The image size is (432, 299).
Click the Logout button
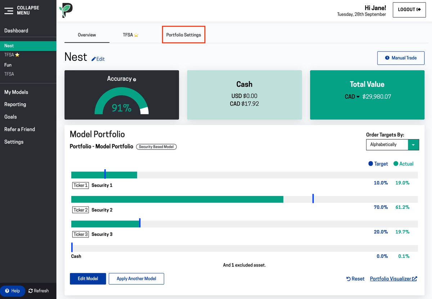pyautogui.click(x=409, y=10)
